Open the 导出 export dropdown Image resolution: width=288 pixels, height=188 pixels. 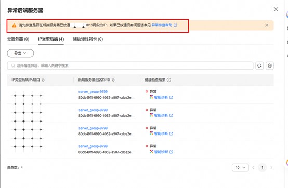pos(20,53)
